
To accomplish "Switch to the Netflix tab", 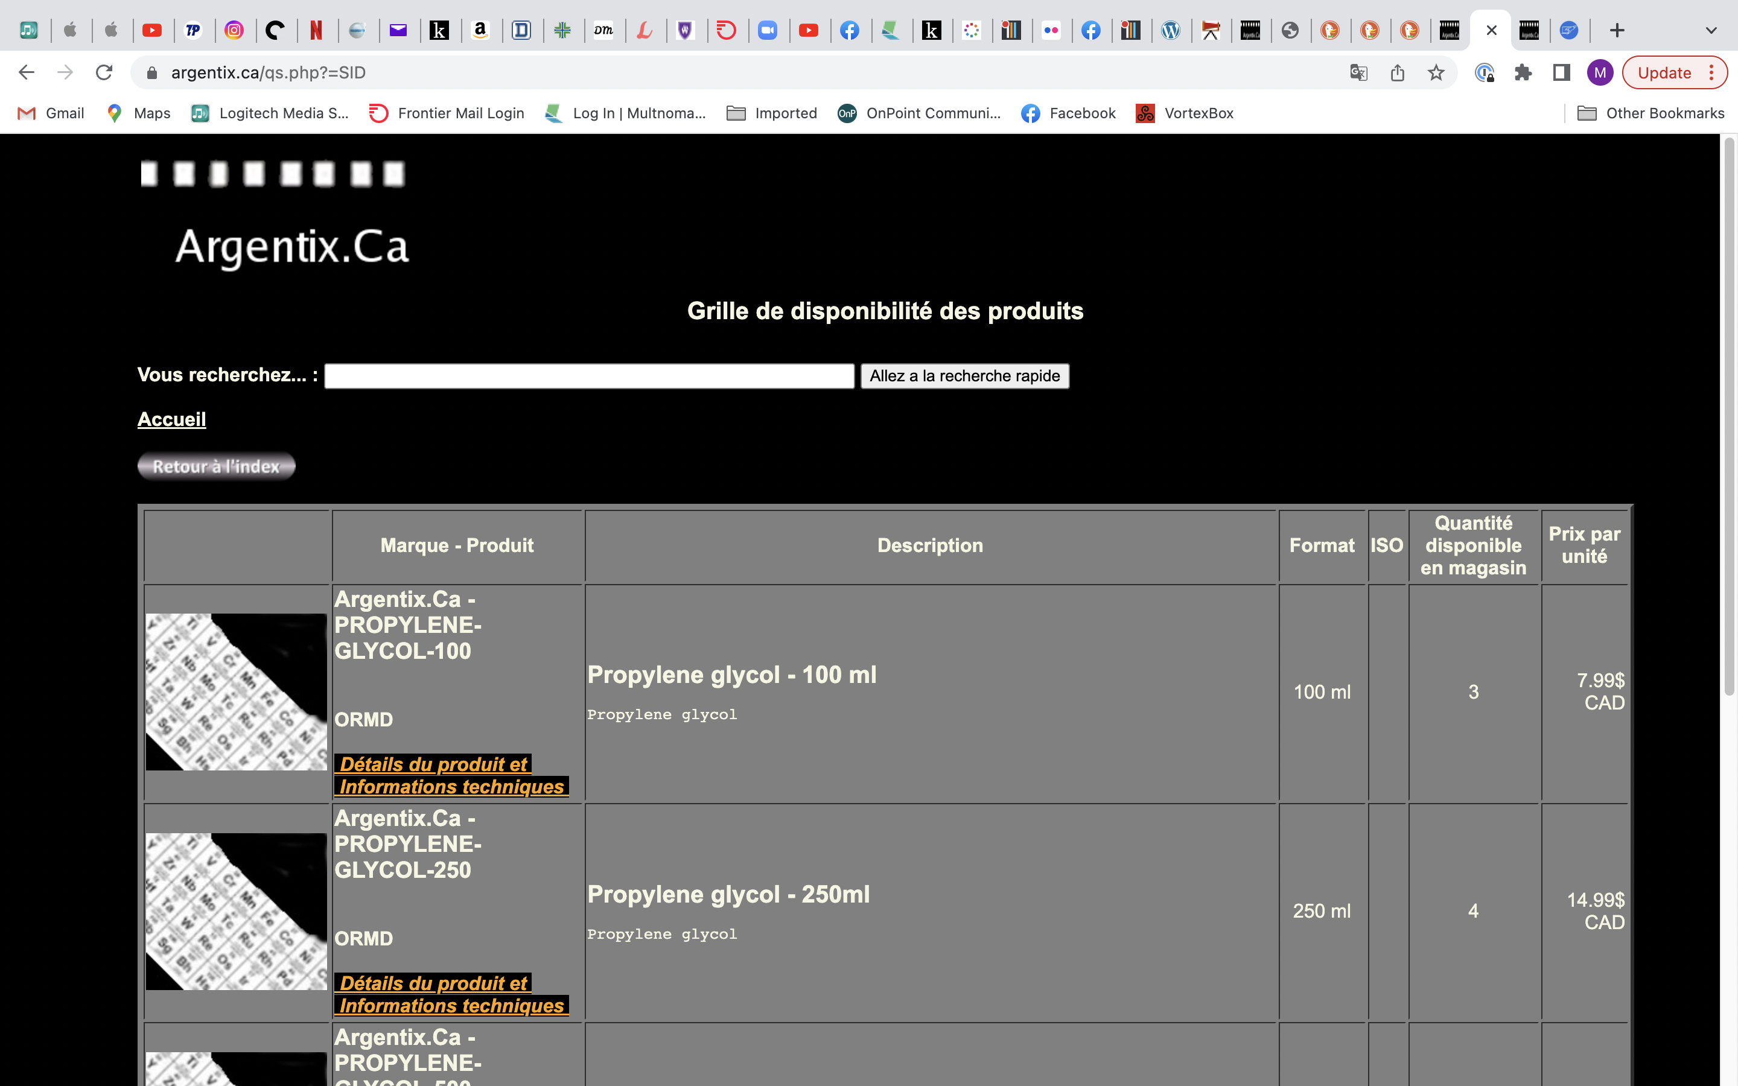I will pos(316,30).
